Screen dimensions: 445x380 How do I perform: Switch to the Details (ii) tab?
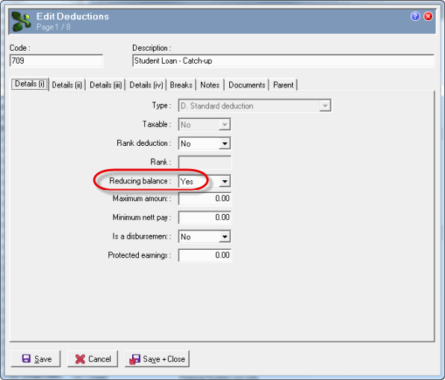(67, 85)
